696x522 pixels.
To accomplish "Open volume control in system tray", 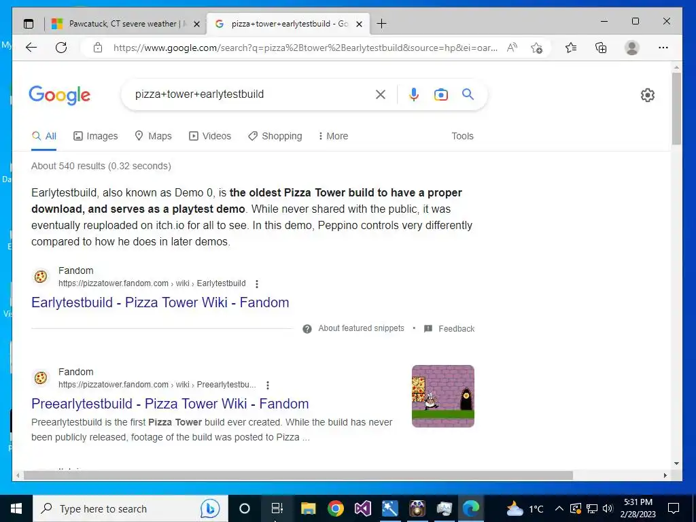I will click(608, 508).
